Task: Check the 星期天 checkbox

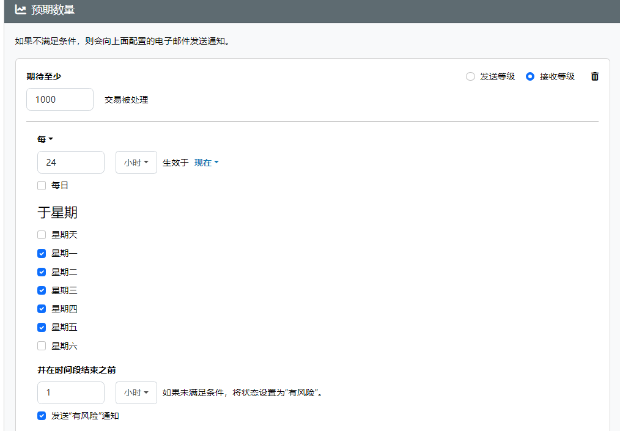Action: pos(42,235)
